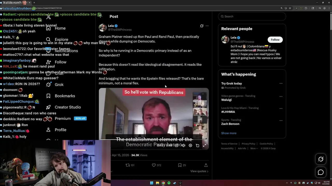The width and height of the screenshot is (332, 186).
Task: Open File Explorer from the taskbar
Action: click(x=157, y=183)
